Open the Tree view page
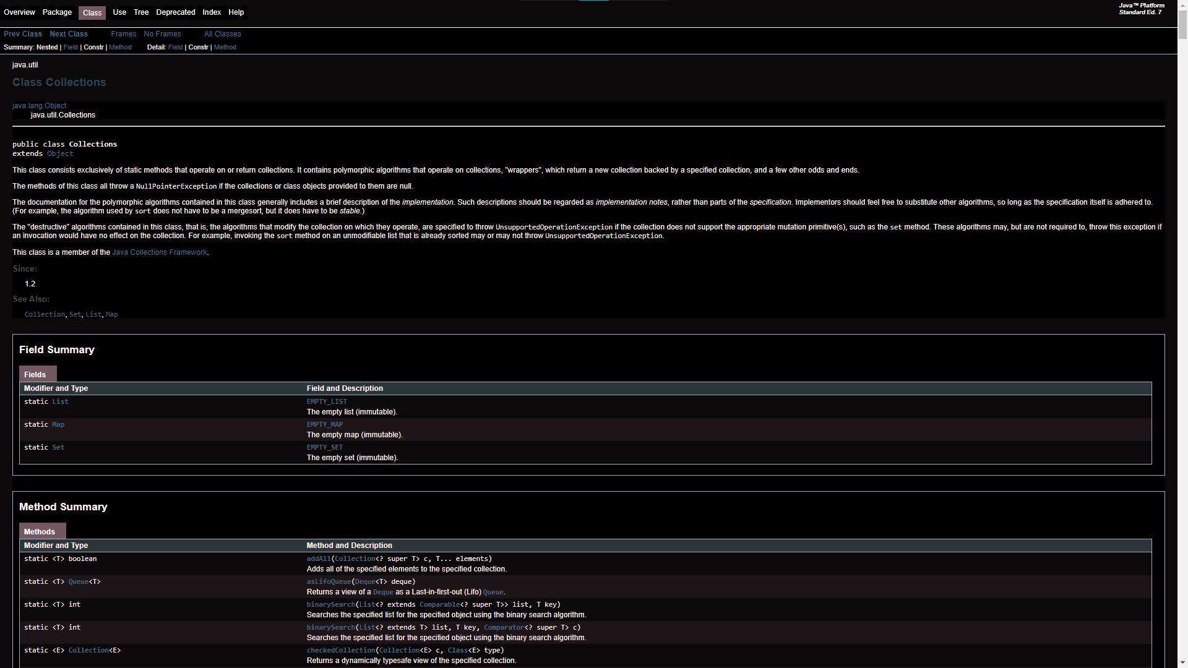The width and height of the screenshot is (1188, 668). coord(141,12)
